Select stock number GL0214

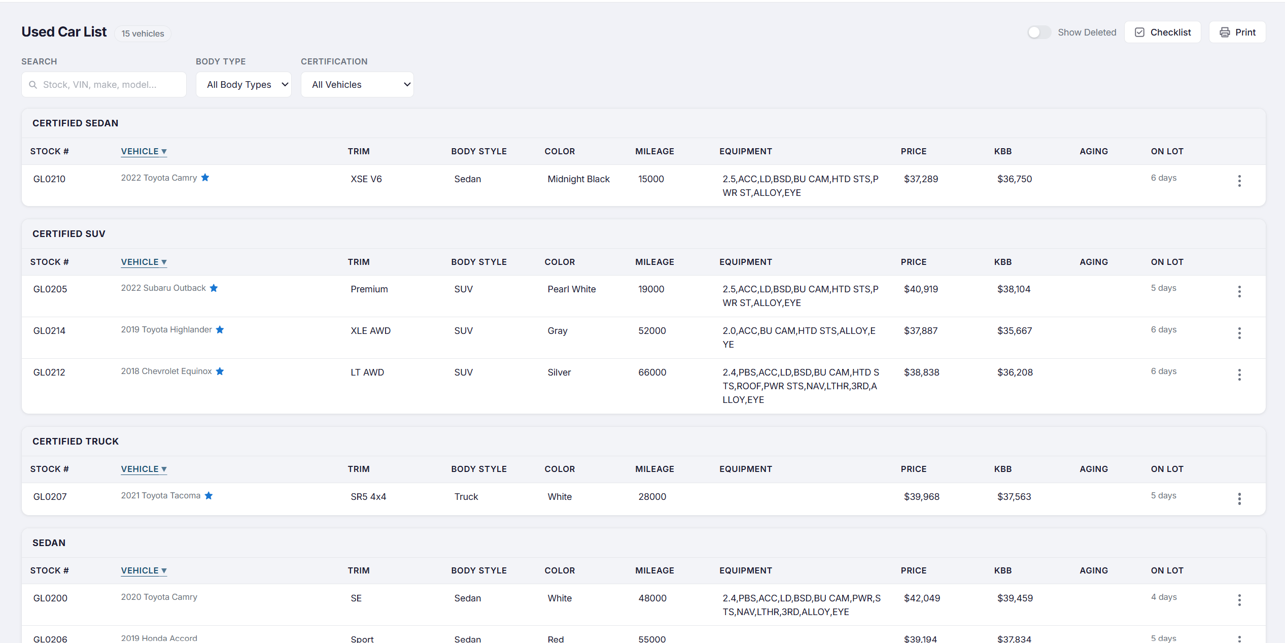tap(49, 331)
